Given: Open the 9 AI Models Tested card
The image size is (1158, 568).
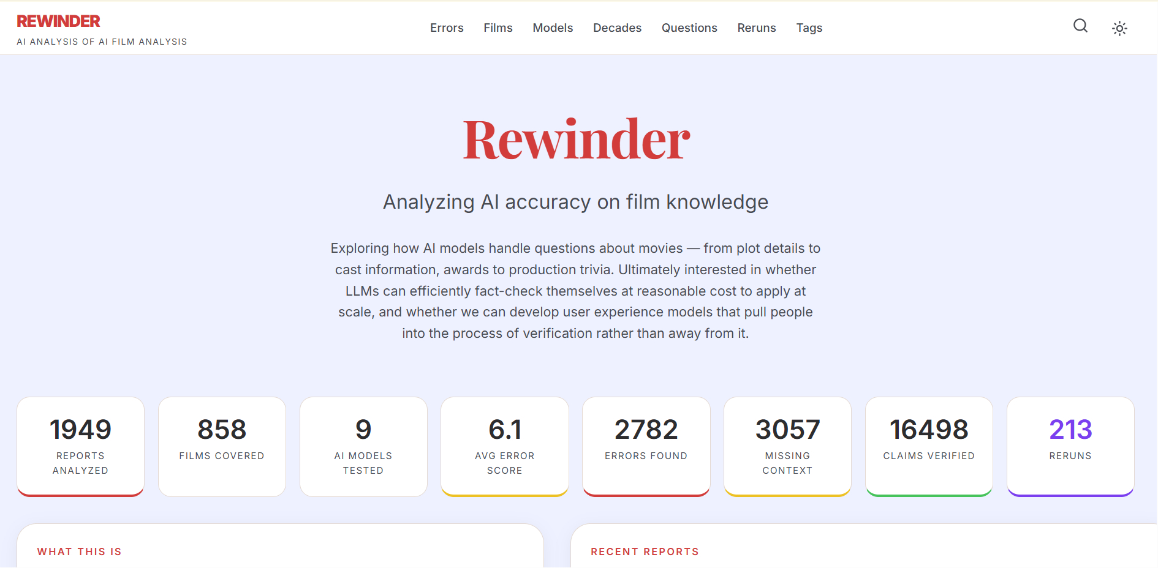Looking at the screenshot, I should click(363, 446).
